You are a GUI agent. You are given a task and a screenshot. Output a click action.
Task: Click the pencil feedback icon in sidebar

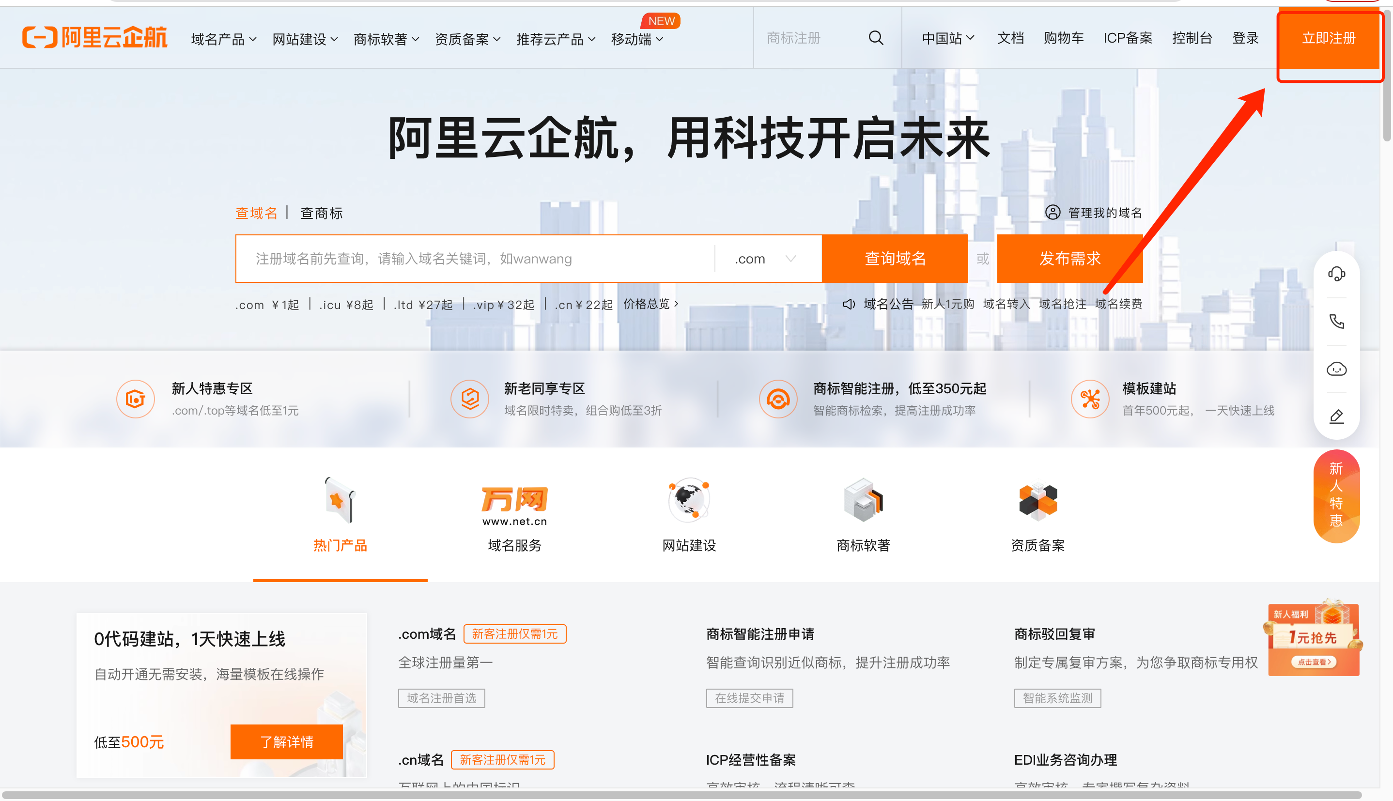1336,416
